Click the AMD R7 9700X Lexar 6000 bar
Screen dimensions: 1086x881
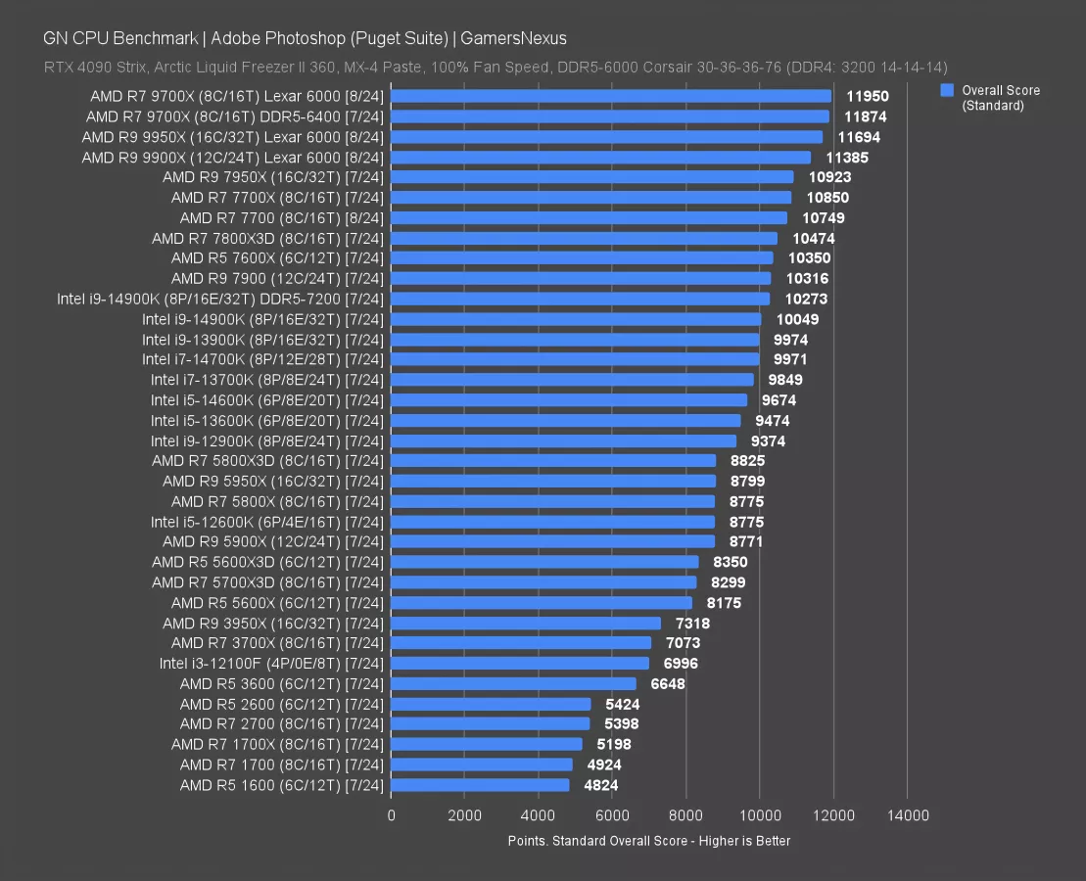tap(611, 96)
